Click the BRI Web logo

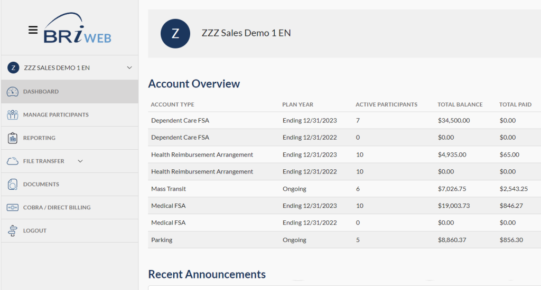tap(78, 30)
